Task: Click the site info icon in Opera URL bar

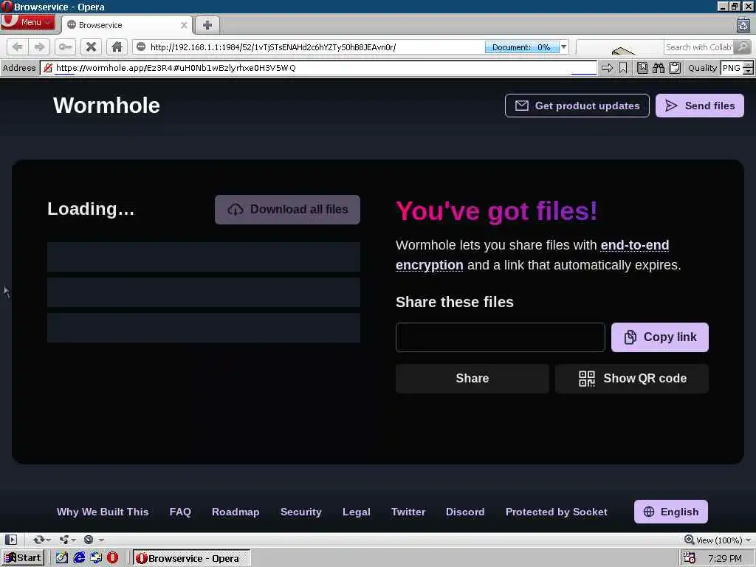Action: point(141,47)
